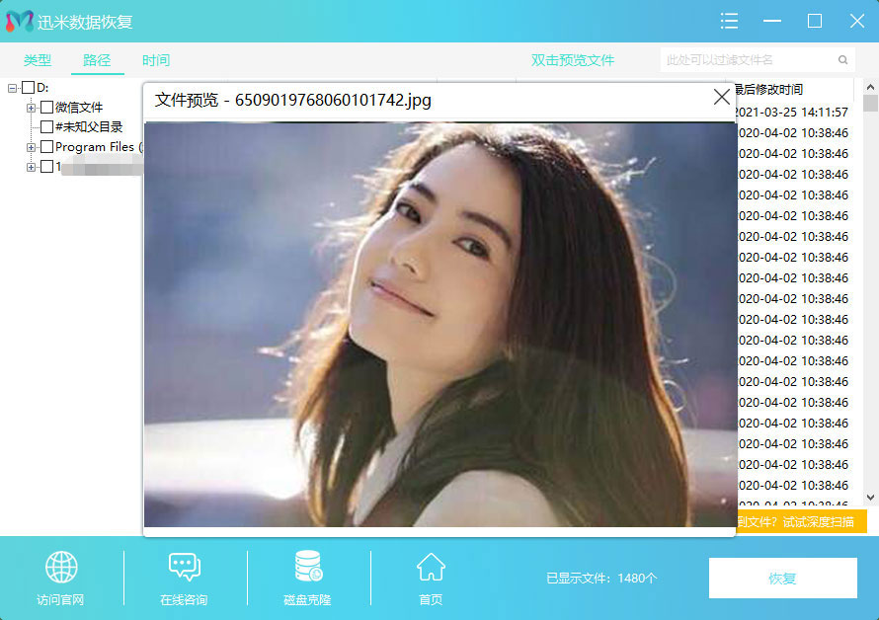The height and width of the screenshot is (620, 879).
Task: Collapse the D: drive tree node
Action: (x=13, y=88)
